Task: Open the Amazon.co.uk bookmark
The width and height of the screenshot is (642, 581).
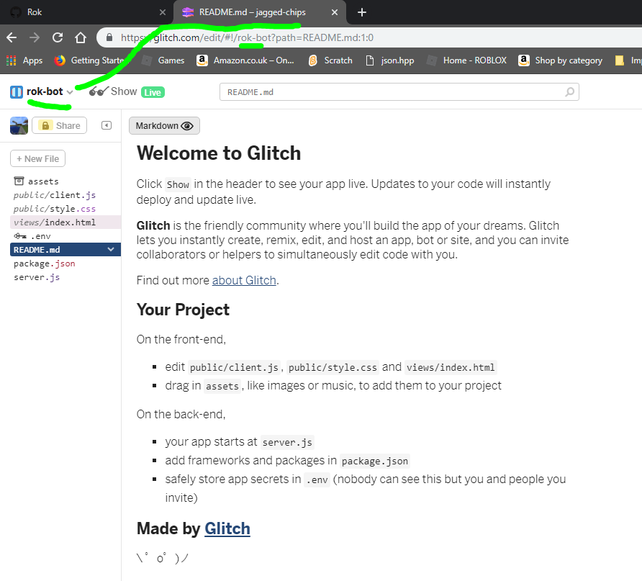Action: tap(245, 60)
